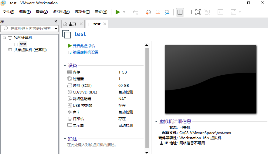Click the 网络适配器 network adapter icon

coord(70,99)
